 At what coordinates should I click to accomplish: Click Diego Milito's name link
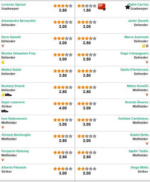click(139, 167)
